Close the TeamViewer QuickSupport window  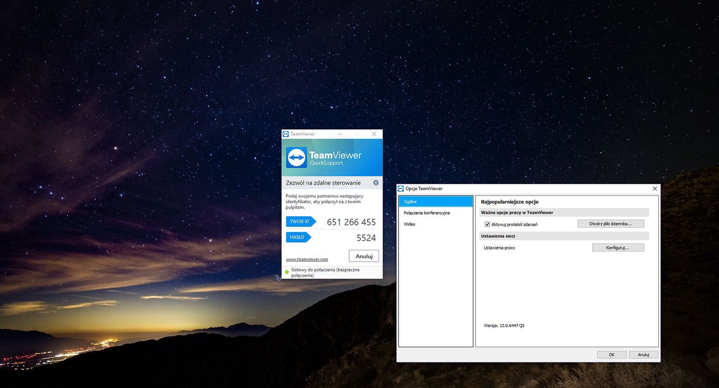pyautogui.click(x=374, y=134)
